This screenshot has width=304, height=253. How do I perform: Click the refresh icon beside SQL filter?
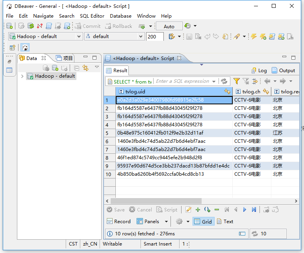[x=224, y=81]
